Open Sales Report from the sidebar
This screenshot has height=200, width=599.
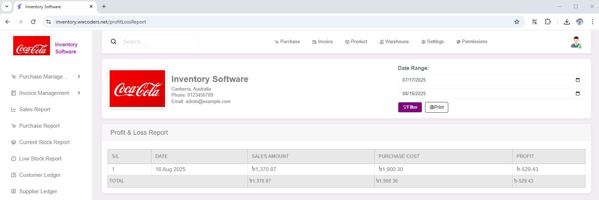point(35,109)
